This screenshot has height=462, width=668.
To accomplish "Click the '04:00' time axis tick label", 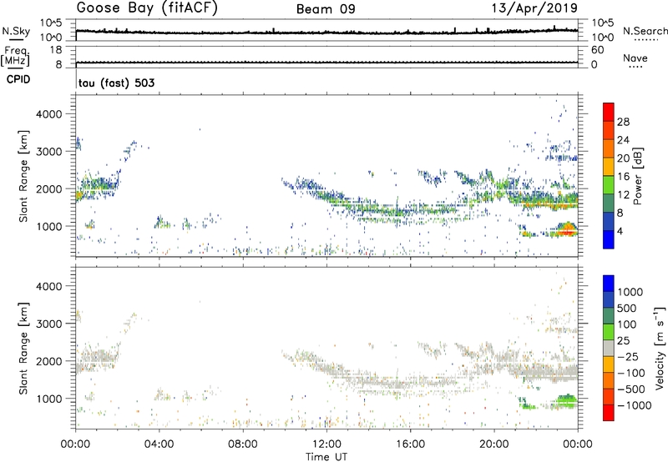I will pos(159,444).
